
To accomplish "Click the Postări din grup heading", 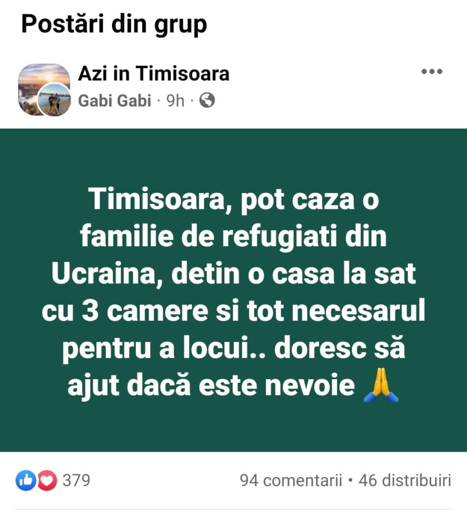I will pyautogui.click(x=114, y=25).
